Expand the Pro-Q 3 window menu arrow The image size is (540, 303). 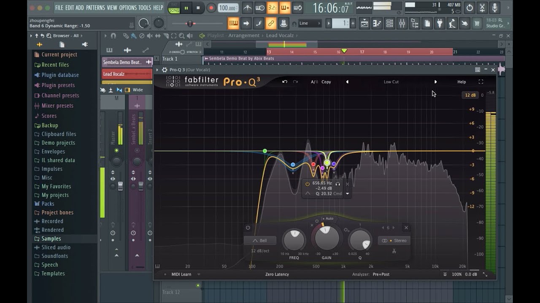(x=158, y=69)
